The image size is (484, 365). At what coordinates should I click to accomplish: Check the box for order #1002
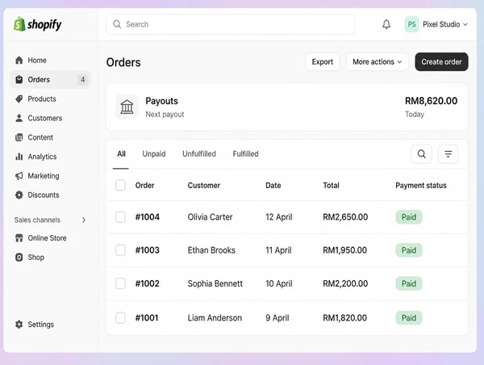(120, 283)
